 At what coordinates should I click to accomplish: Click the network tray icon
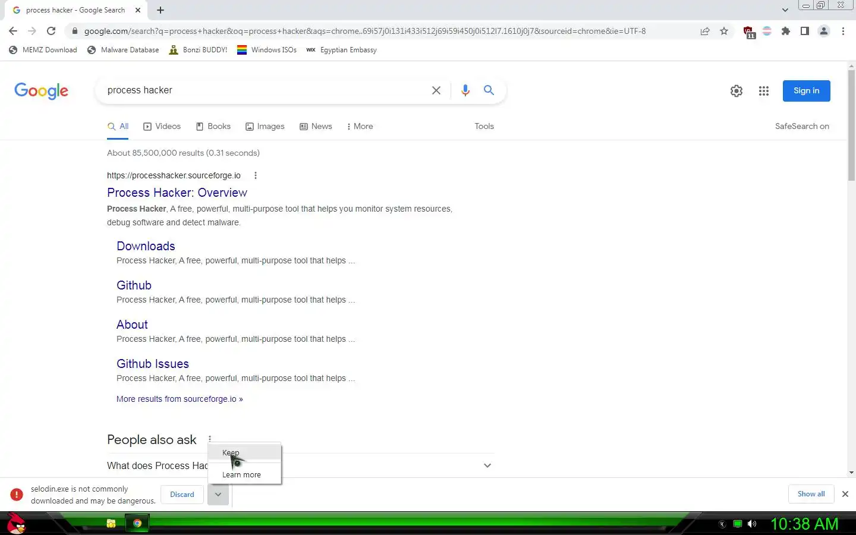(x=738, y=524)
